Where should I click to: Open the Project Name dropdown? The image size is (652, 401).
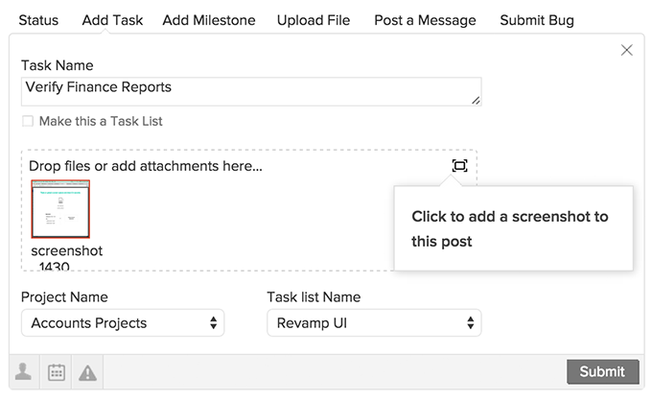(123, 323)
